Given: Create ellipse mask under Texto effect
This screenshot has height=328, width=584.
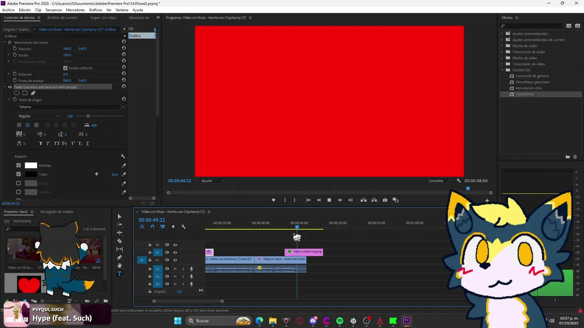Looking at the screenshot, I should 17,93.
